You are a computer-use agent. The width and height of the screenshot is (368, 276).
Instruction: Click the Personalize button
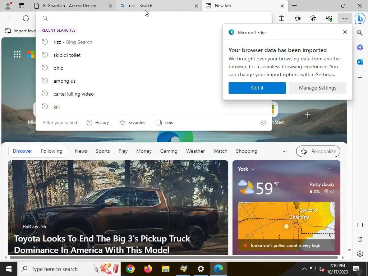click(318, 151)
